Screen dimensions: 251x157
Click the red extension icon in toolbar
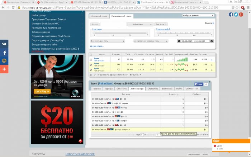click(x=242, y=8)
